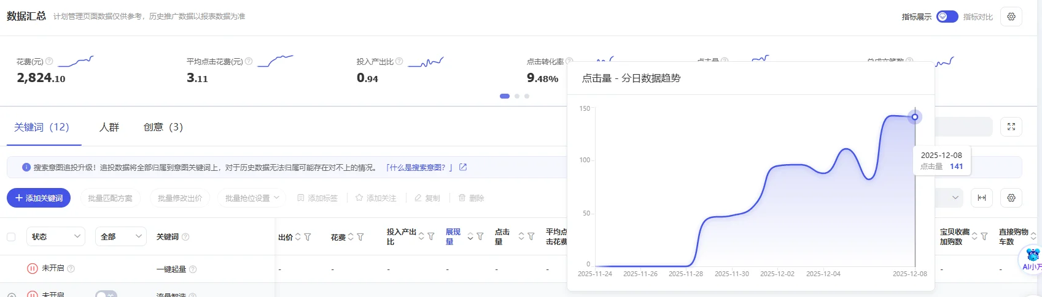The width and height of the screenshot is (1042, 297).
Task: Filter the 宝贝收藏加购数 column
Action: (x=984, y=236)
